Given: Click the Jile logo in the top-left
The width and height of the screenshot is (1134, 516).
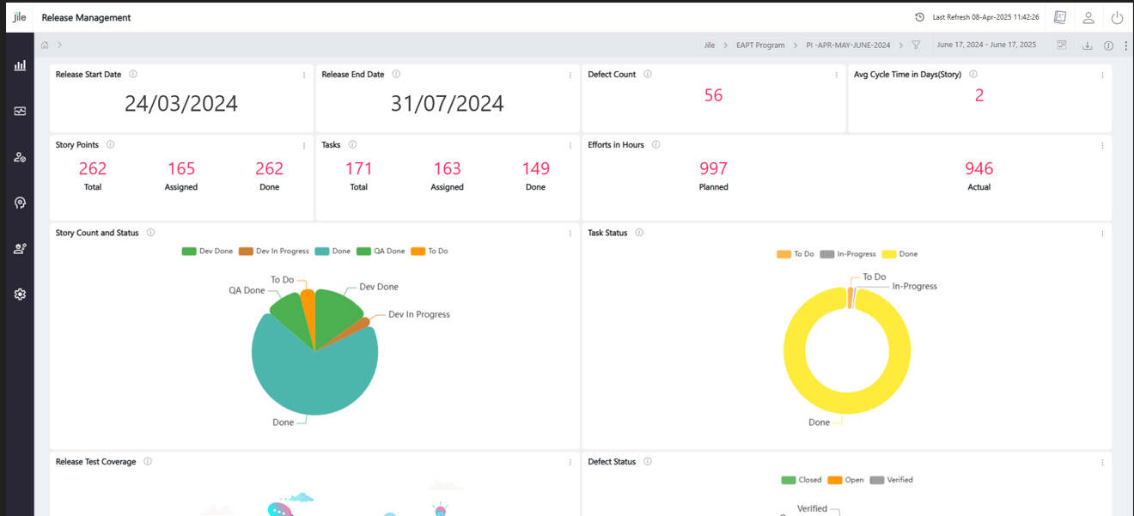Looking at the screenshot, I should tap(20, 17).
